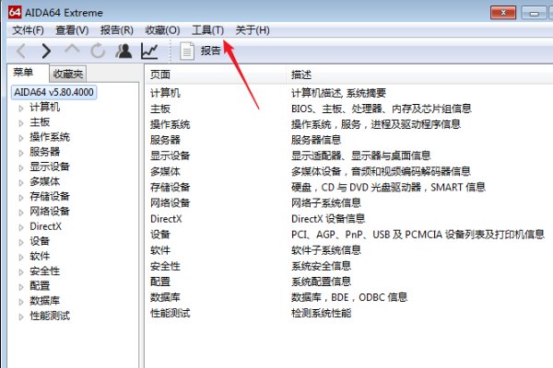
Task: Click the 描述 column header
Action: pyautogui.click(x=419, y=75)
